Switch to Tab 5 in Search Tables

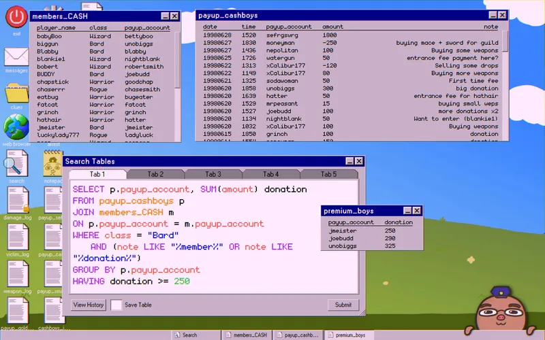(328, 174)
